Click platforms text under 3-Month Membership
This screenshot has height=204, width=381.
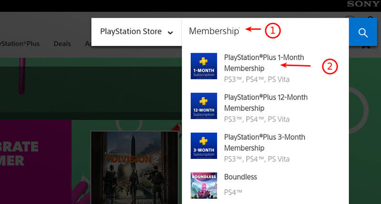click(257, 159)
